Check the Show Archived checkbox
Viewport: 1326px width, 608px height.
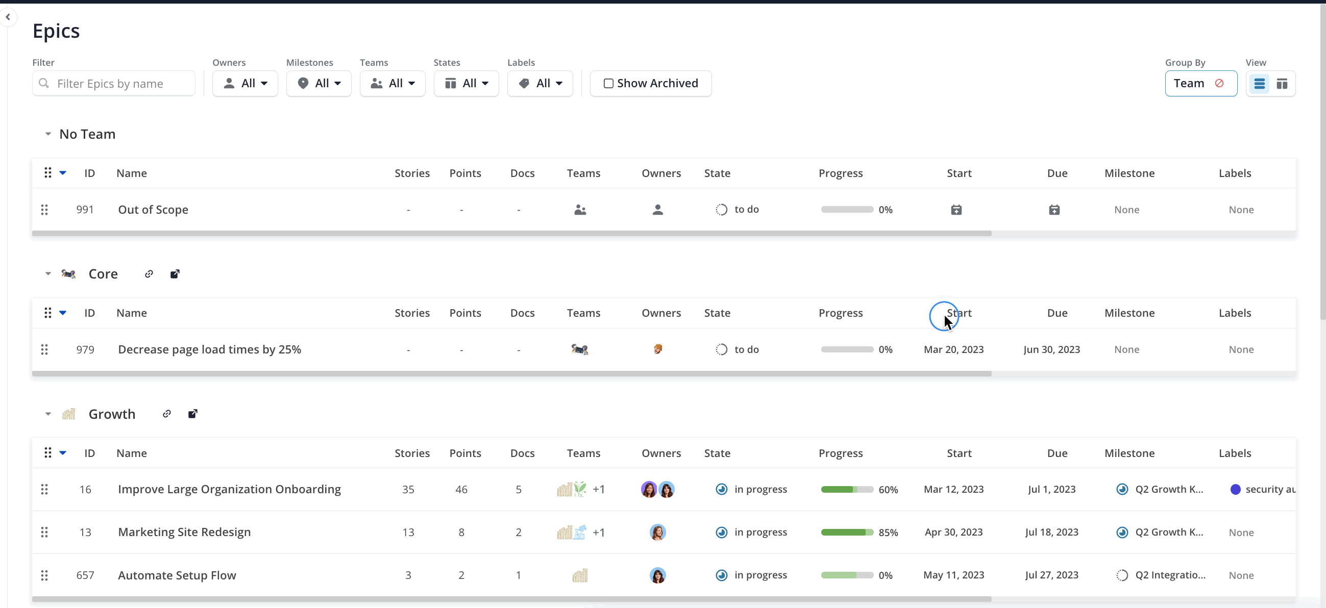pos(608,83)
